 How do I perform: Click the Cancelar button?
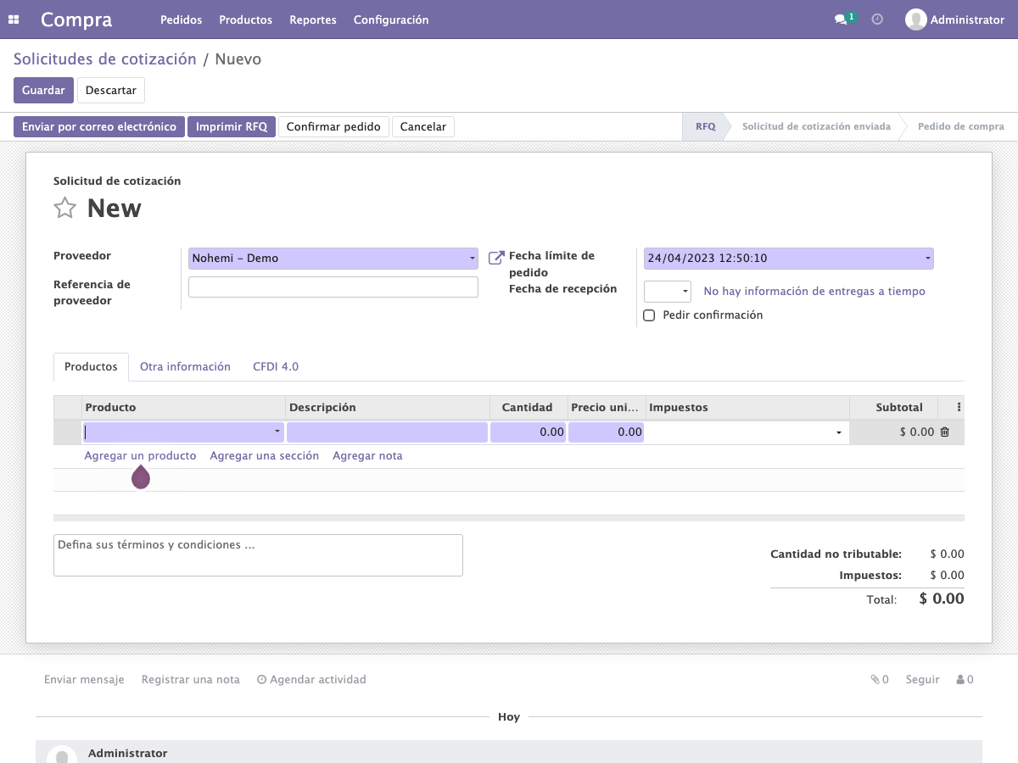pyautogui.click(x=423, y=126)
